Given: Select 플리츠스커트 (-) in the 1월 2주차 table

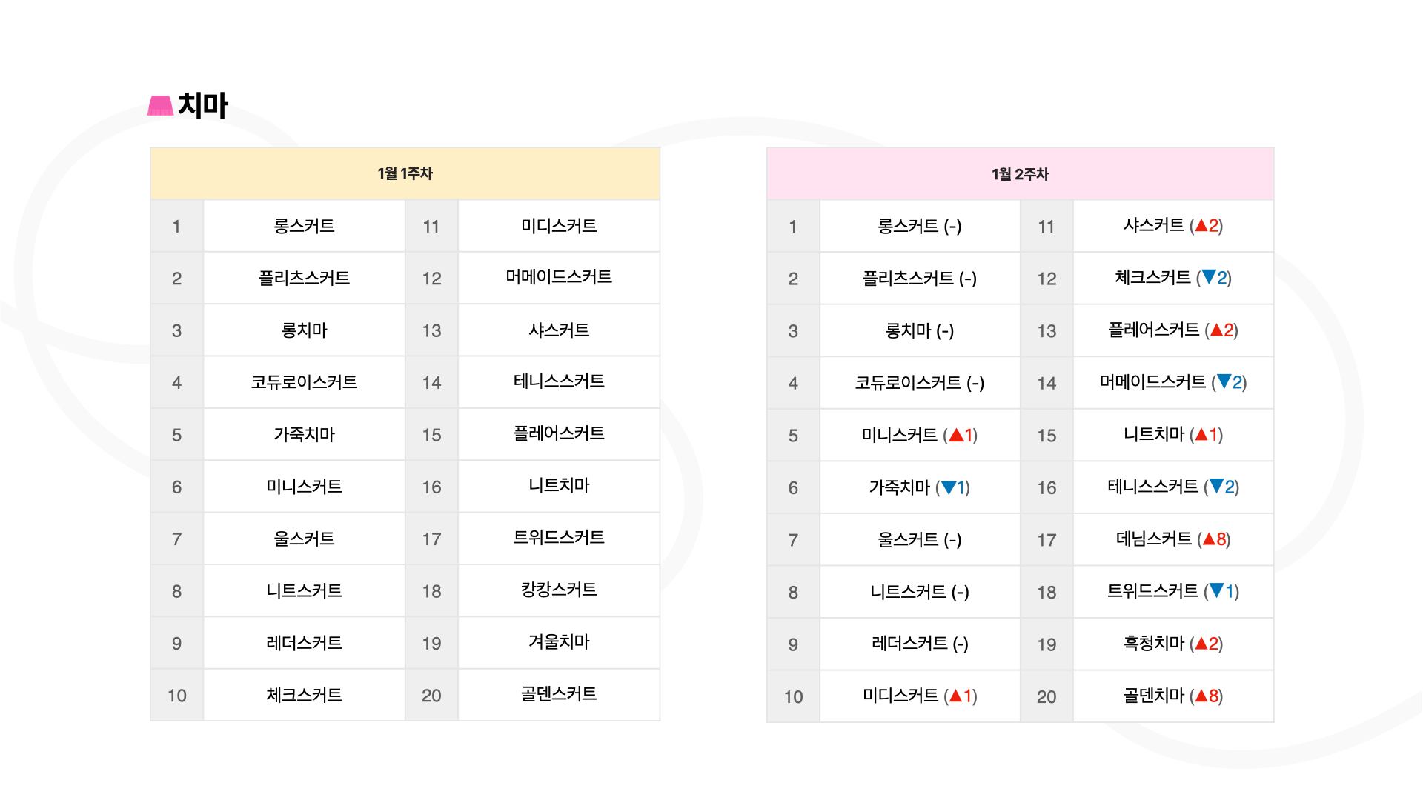Looking at the screenshot, I should (920, 279).
